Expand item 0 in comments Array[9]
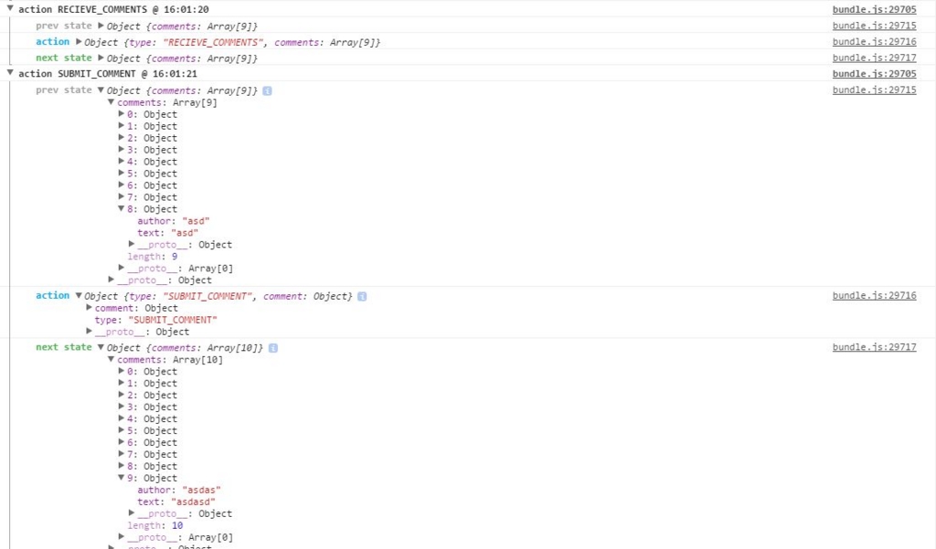Viewport: 936px width, 549px height. coord(122,114)
